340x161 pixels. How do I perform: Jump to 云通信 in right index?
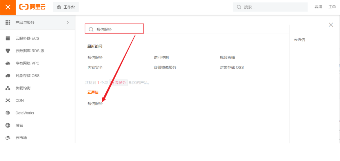(x=299, y=40)
